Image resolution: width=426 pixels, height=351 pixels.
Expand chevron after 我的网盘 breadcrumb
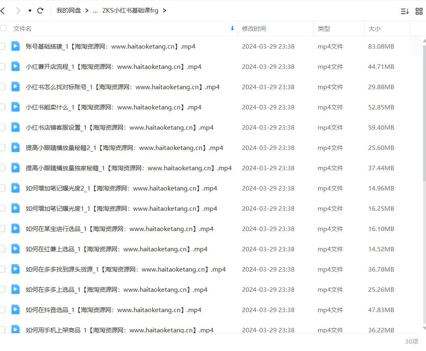(87, 11)
